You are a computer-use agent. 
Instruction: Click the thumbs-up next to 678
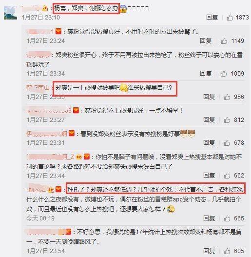pyautogui.click(x=227, y=143)
